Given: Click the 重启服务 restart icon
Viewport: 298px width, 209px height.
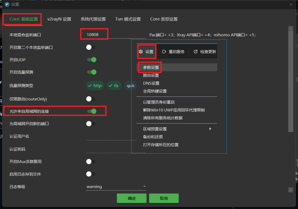Looking at the screenshot, I should point(164,52).
